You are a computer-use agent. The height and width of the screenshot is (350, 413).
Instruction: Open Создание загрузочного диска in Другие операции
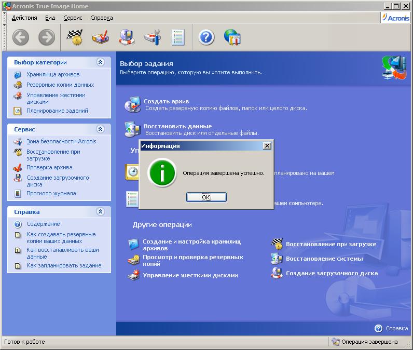click(332, 273)
